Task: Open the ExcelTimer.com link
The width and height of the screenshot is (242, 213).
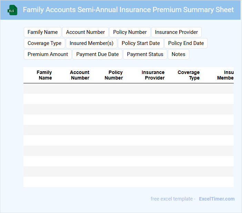Action: coord(217,199)
